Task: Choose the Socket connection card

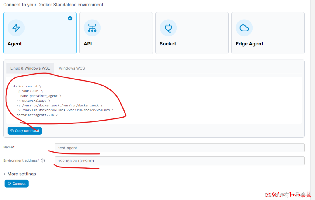Action: pos(192,33)
